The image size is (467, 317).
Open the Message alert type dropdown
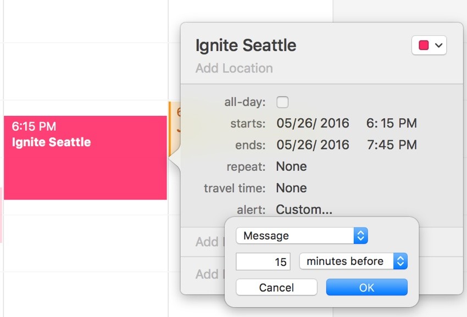click(302, 236)
